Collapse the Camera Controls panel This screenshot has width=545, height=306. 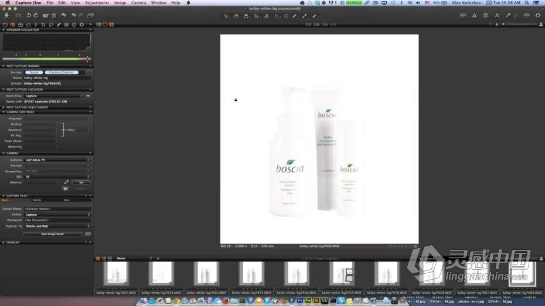point(4,112)
